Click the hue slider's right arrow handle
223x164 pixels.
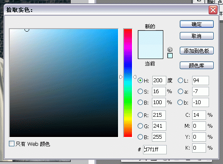[135, 77]
